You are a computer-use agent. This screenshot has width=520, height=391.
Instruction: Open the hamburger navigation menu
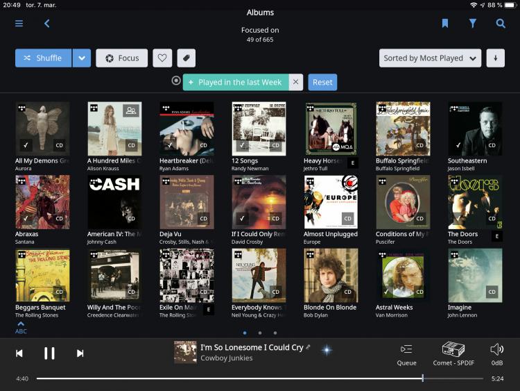pyautogui.click(x=19, y=23)
